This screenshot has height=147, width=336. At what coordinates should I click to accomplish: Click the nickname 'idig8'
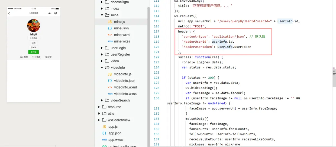[34, 35]
